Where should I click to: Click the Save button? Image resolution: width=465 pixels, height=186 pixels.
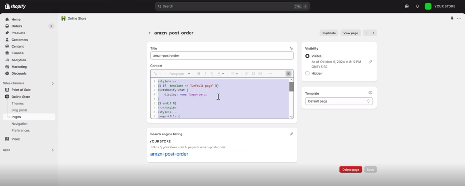coord(370,170)
